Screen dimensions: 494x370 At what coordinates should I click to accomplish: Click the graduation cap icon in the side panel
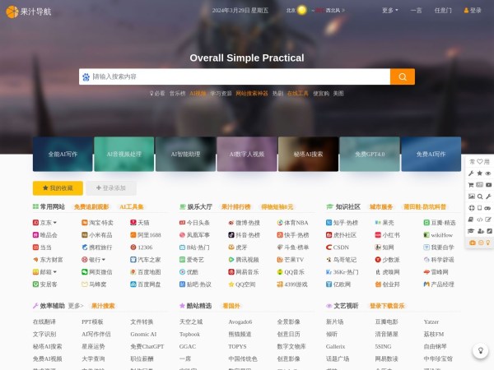click(471, 231)
